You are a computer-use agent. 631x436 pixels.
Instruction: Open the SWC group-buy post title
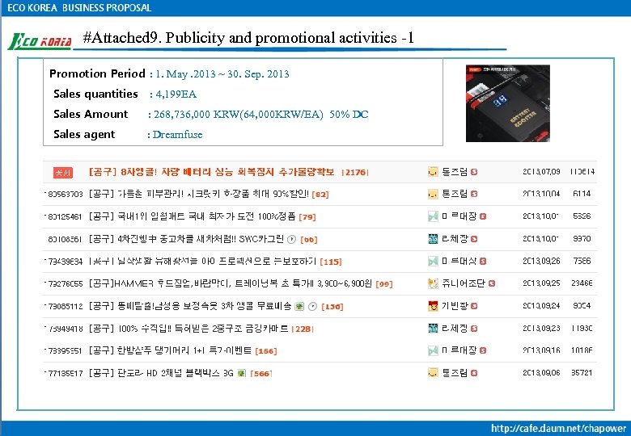(186, 239)
